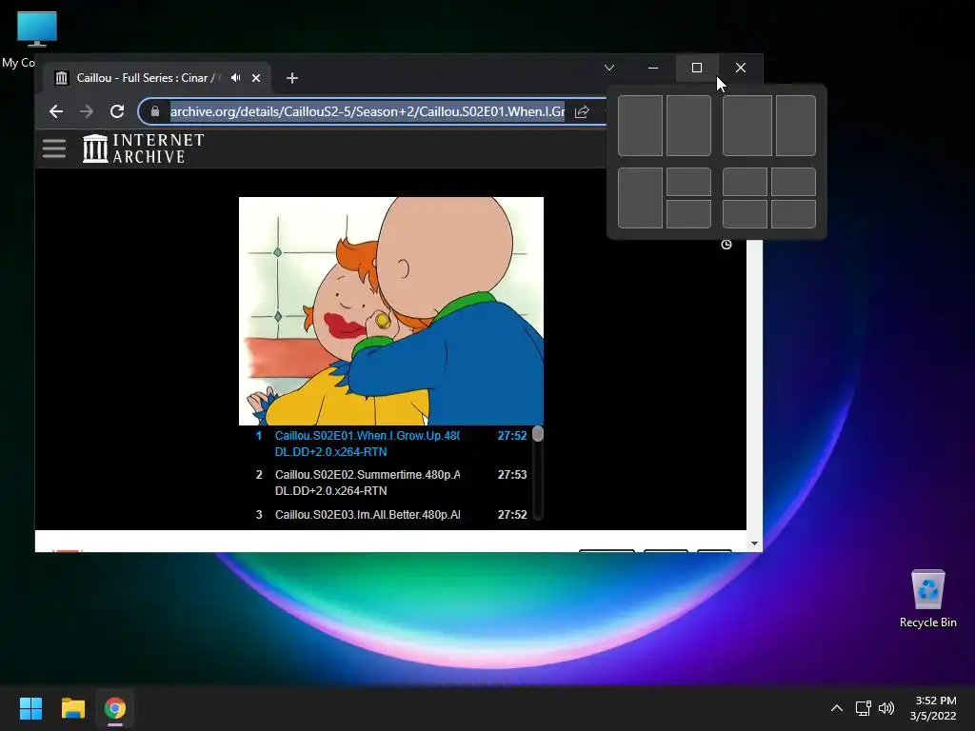
Task: Open a new Chrome tab with the plus button
Action: point(292,78)
